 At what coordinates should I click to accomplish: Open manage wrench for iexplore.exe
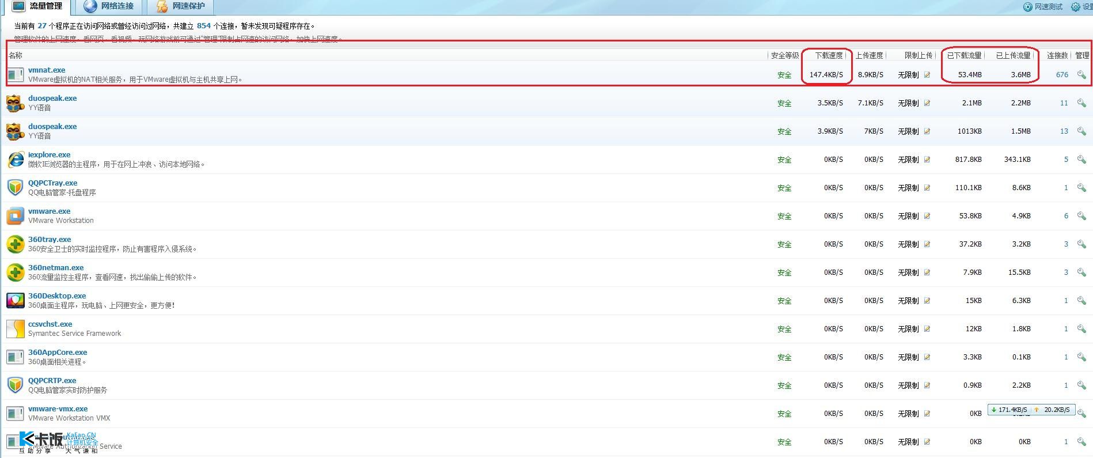coord(1081,160)
